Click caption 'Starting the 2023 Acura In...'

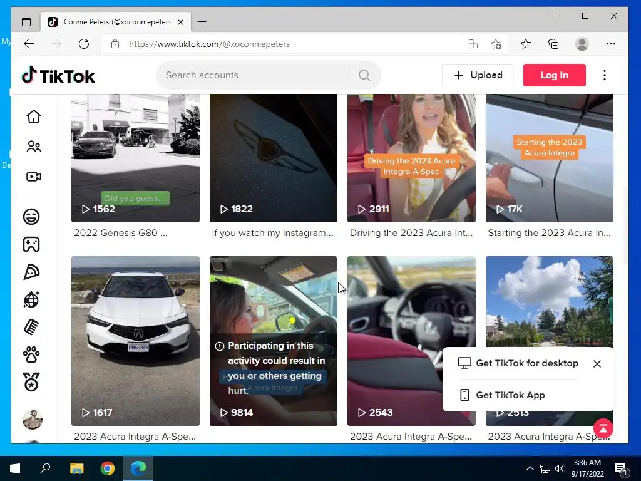tap(550, 233)
